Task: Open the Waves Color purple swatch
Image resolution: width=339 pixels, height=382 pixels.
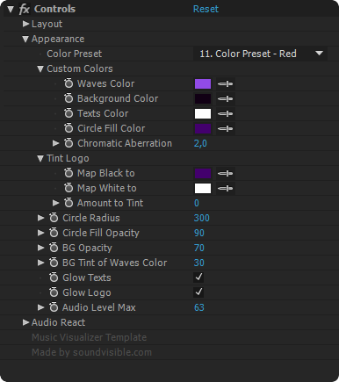Action: click(203, 83)
